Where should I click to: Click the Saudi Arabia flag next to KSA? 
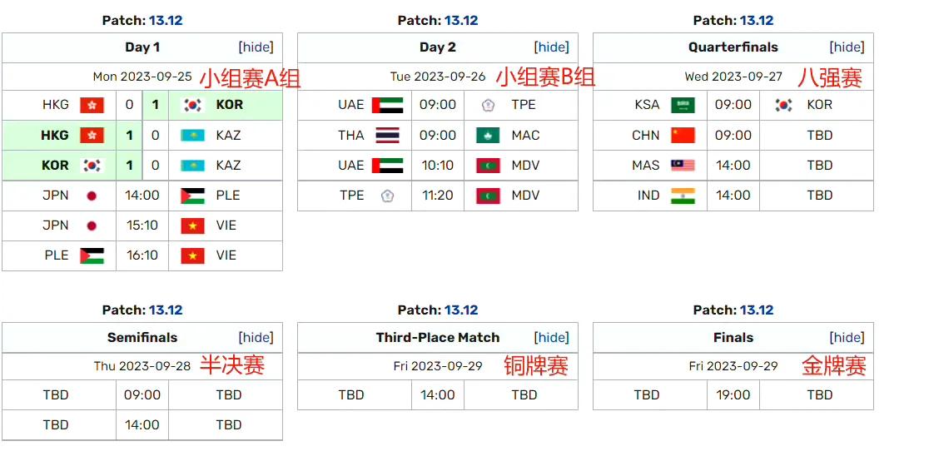coord(683,105)
